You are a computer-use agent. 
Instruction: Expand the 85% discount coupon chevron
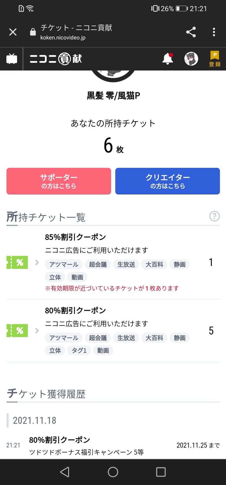(37, 262)
